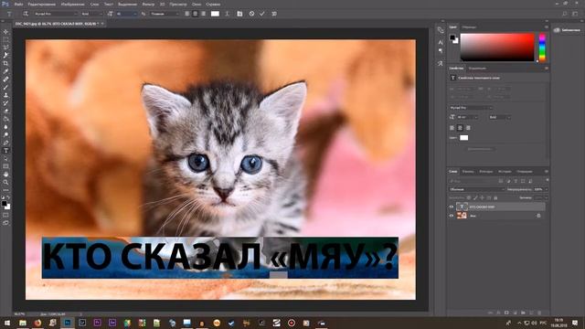Delete layer using trash icon
This screenshot has height=329, width=585.
pos(539,313)
